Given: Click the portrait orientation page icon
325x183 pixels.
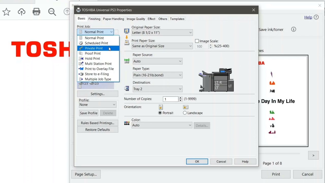Looking at the screenshot, I should [161, 107].
